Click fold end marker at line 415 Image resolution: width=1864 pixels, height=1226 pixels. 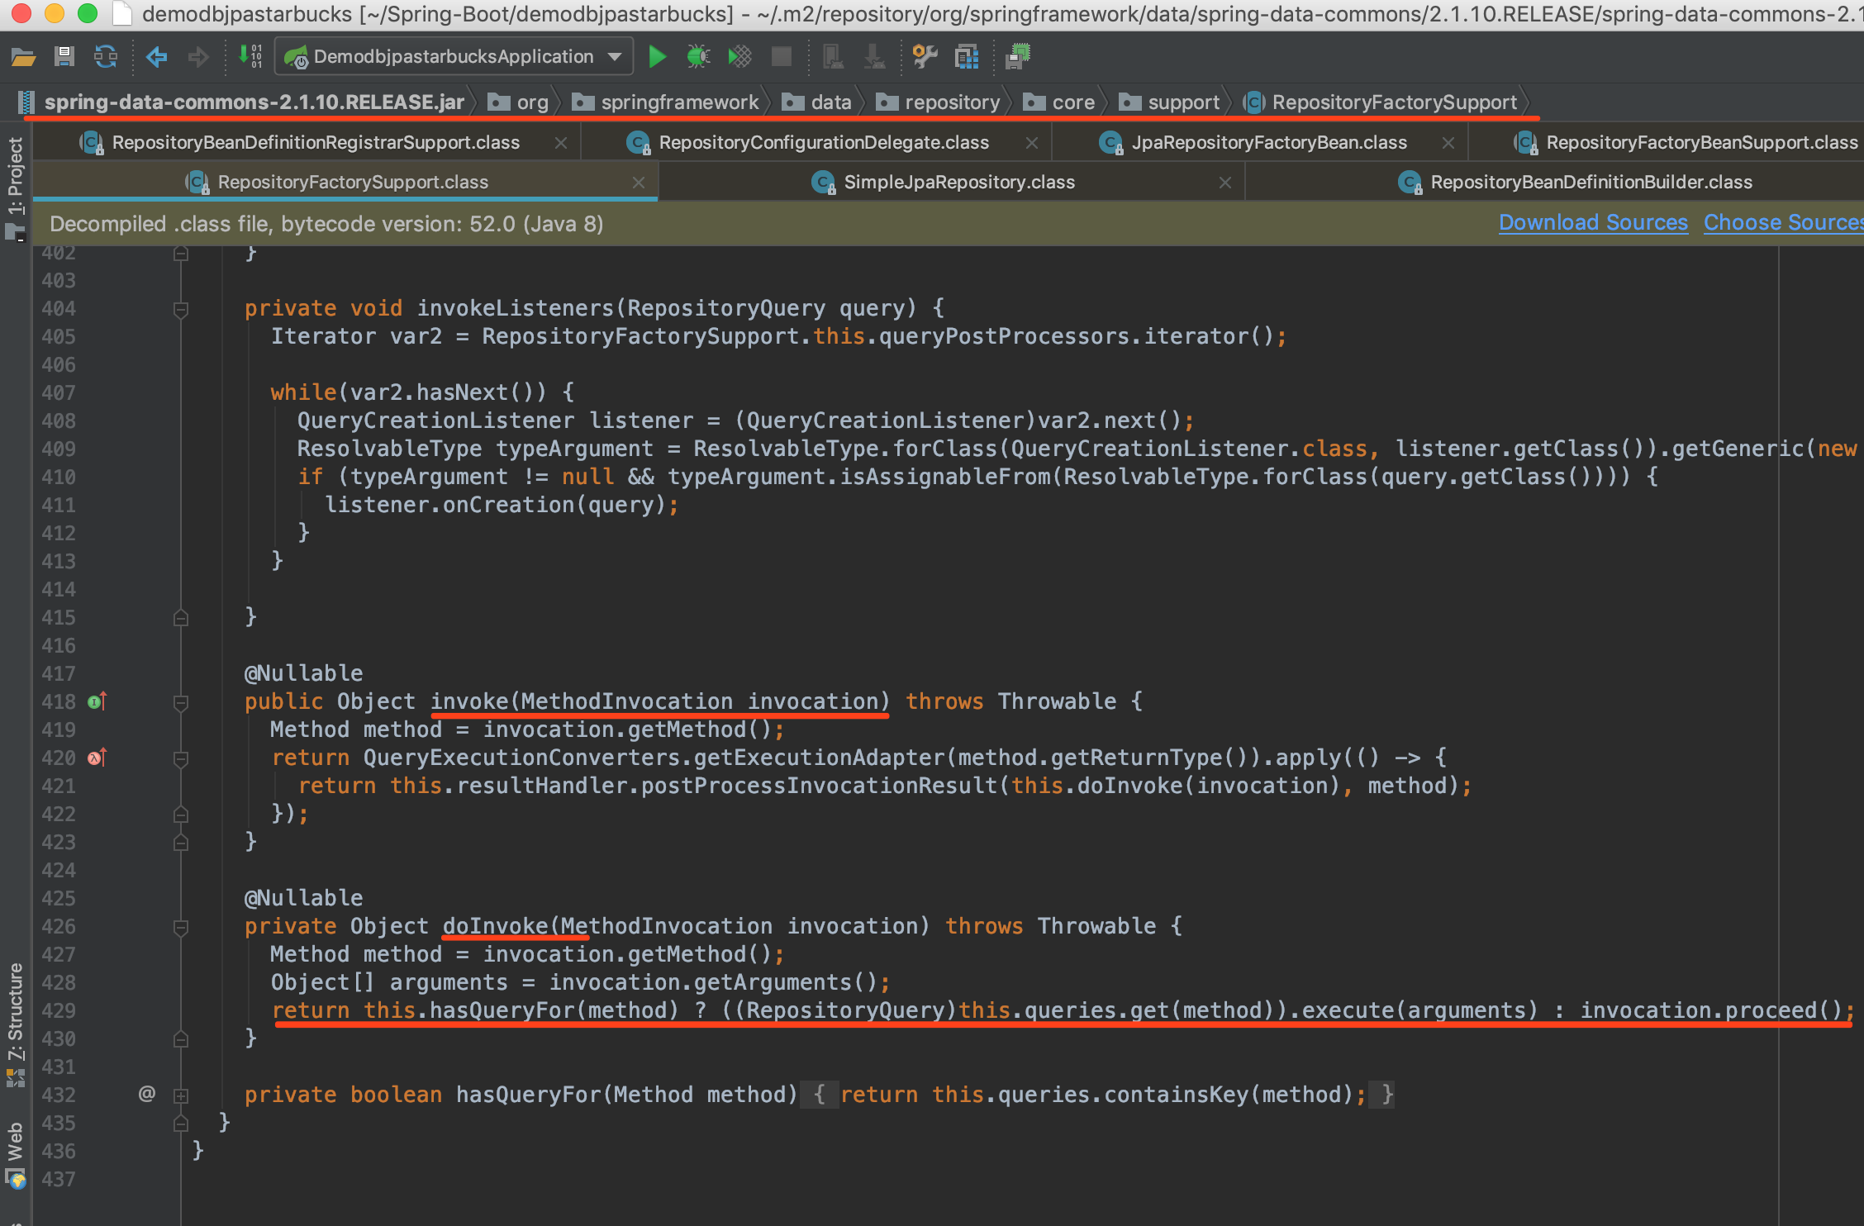coord(181,618)
